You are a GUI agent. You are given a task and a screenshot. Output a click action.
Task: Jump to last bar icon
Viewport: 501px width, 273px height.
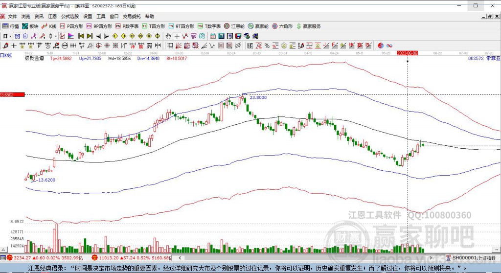click(90, 36)
